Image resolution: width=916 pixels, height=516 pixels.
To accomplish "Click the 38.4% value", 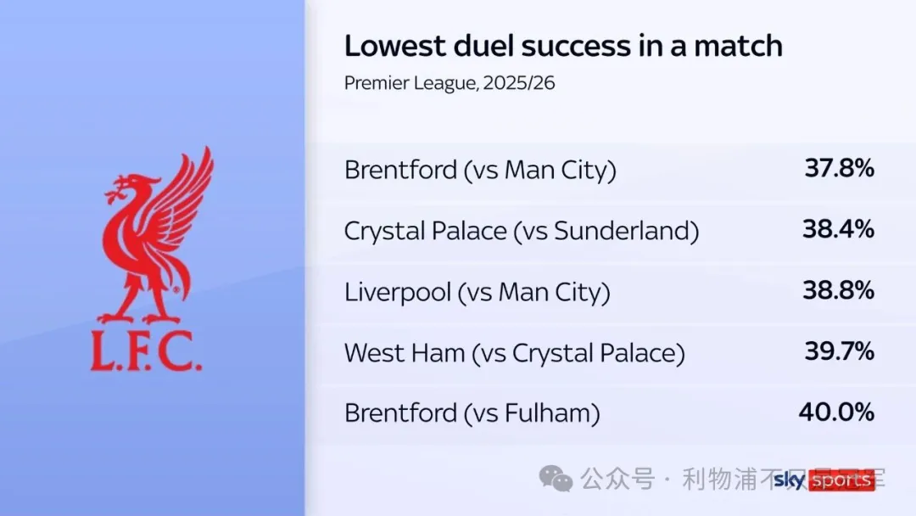I will point(839,229).
